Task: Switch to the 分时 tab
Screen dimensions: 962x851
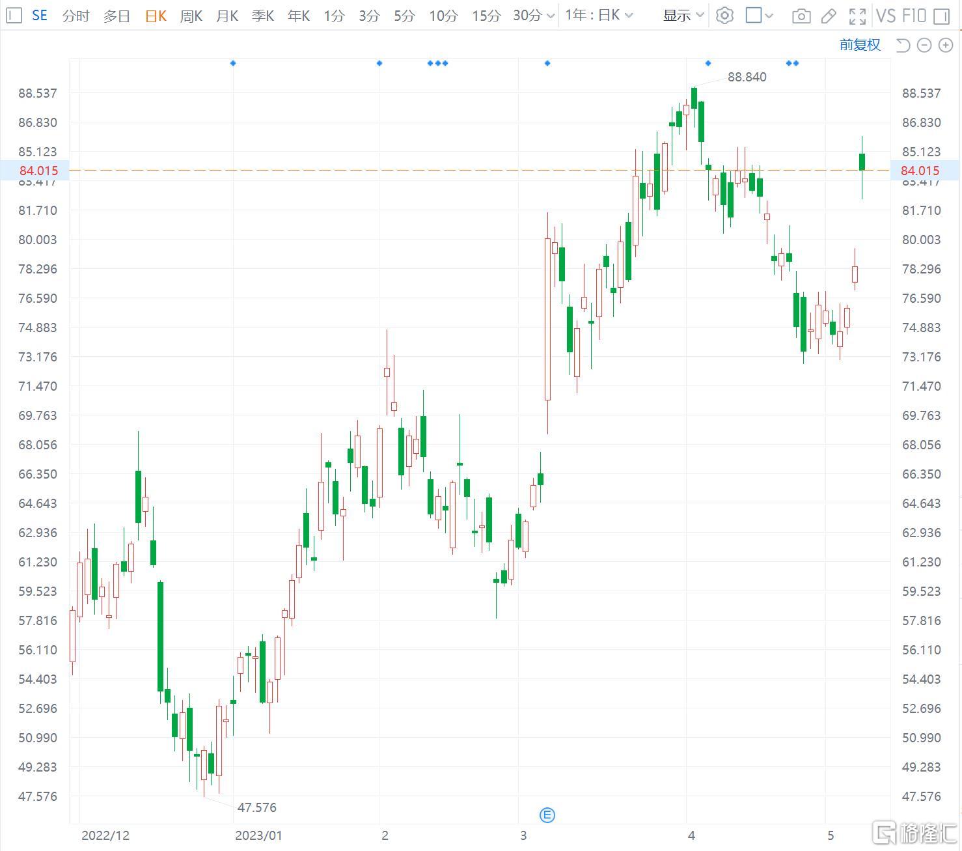Action: (76, 16)
